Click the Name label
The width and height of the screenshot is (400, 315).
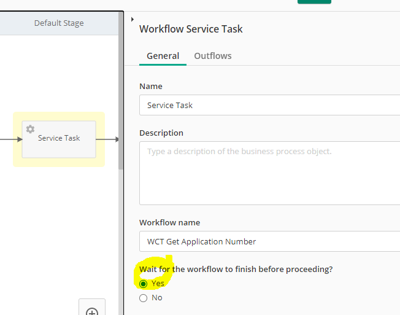click(x=151, y=87)
